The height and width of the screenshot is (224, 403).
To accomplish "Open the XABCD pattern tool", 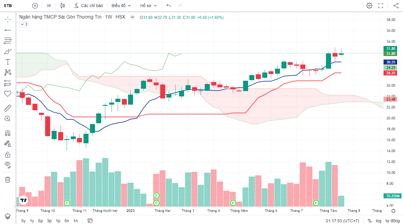I will [8, 73].
